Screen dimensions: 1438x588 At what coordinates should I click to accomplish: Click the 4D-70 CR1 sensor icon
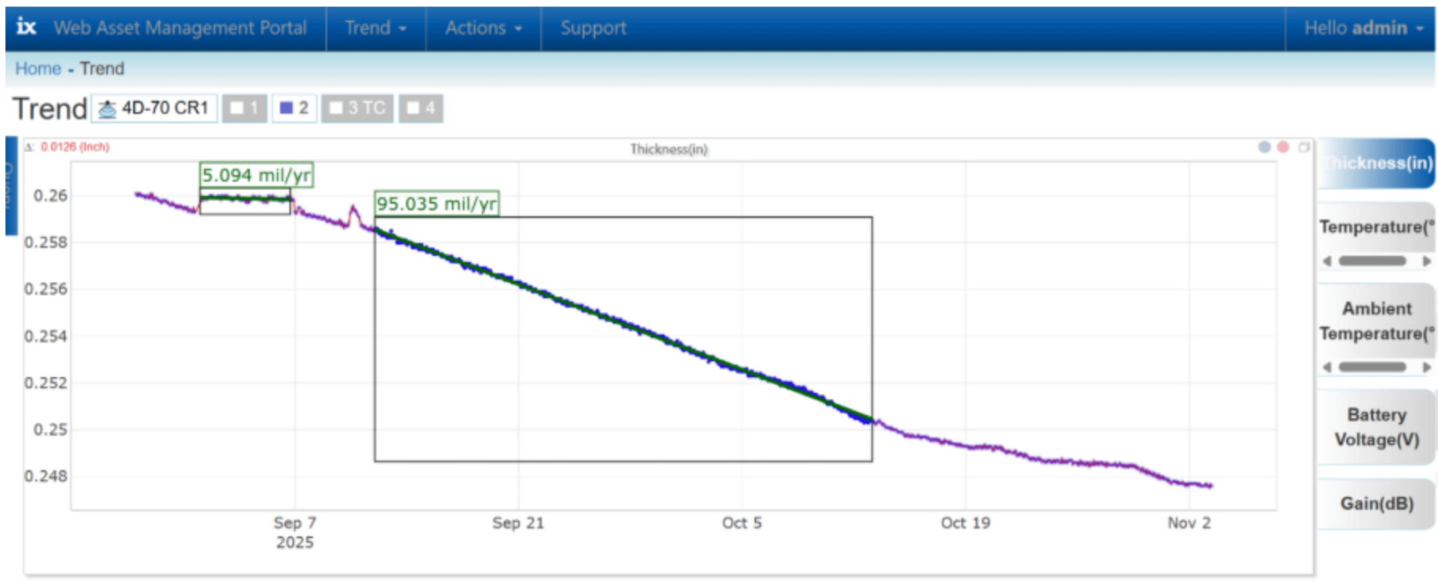pyautogui.click(x=108, y=109)
